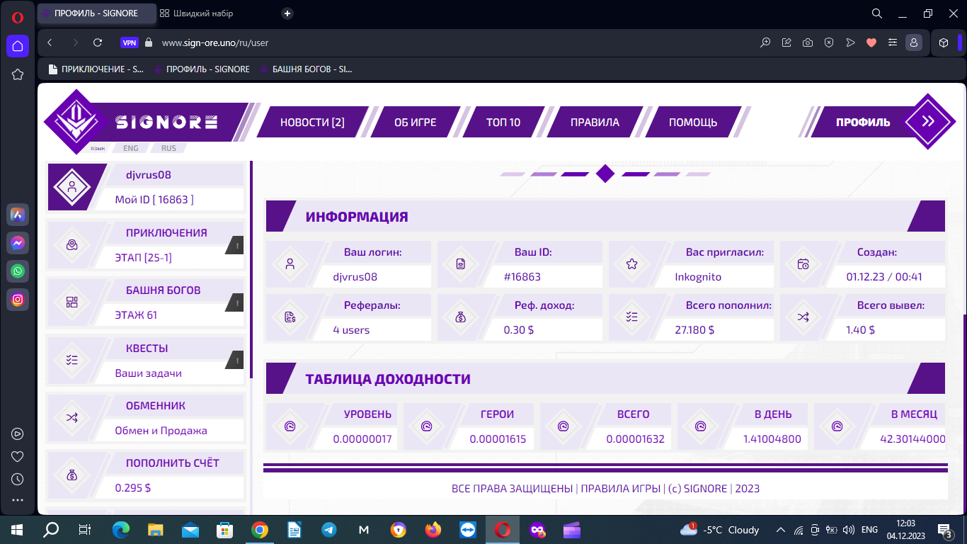Open the КВЕСТЫ side panel item
Image resolution: width=967 pixels, height=544 pixels.
pos(145,361)
